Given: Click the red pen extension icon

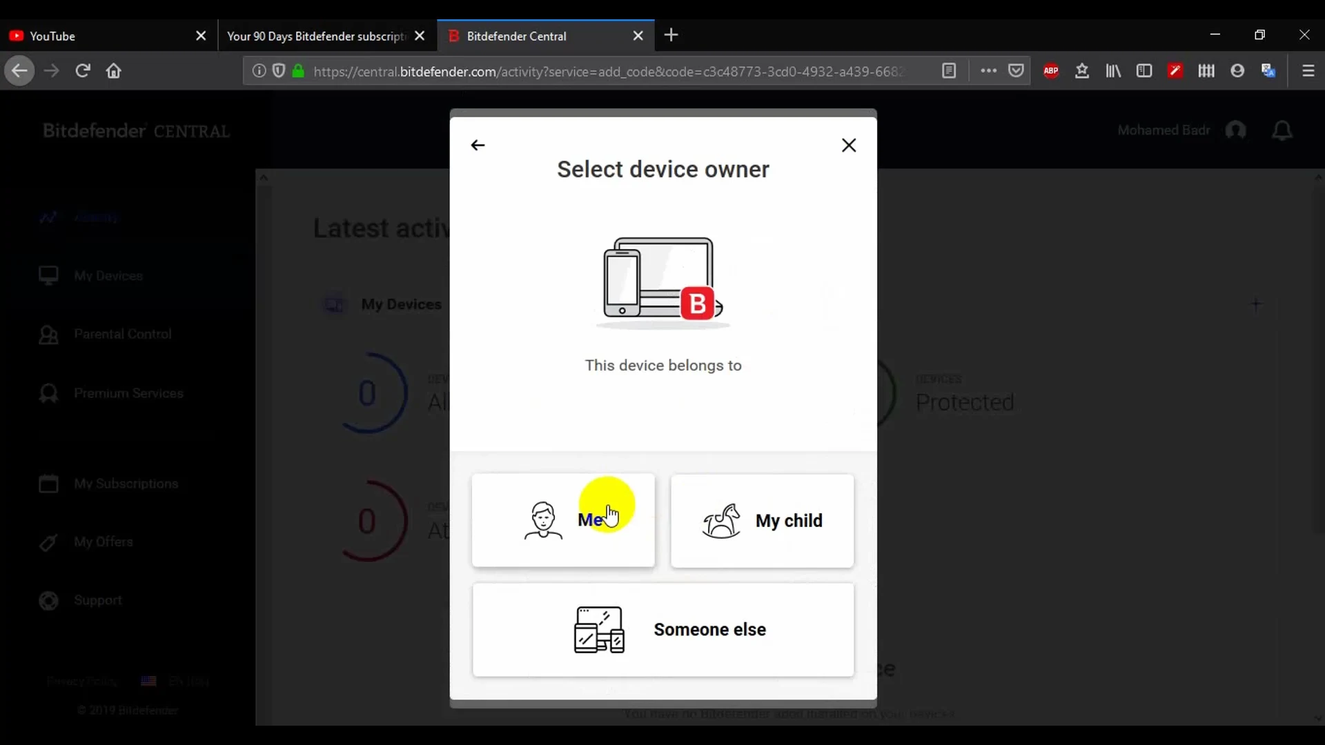Looking at the screenshot, I should point(1175,71).
